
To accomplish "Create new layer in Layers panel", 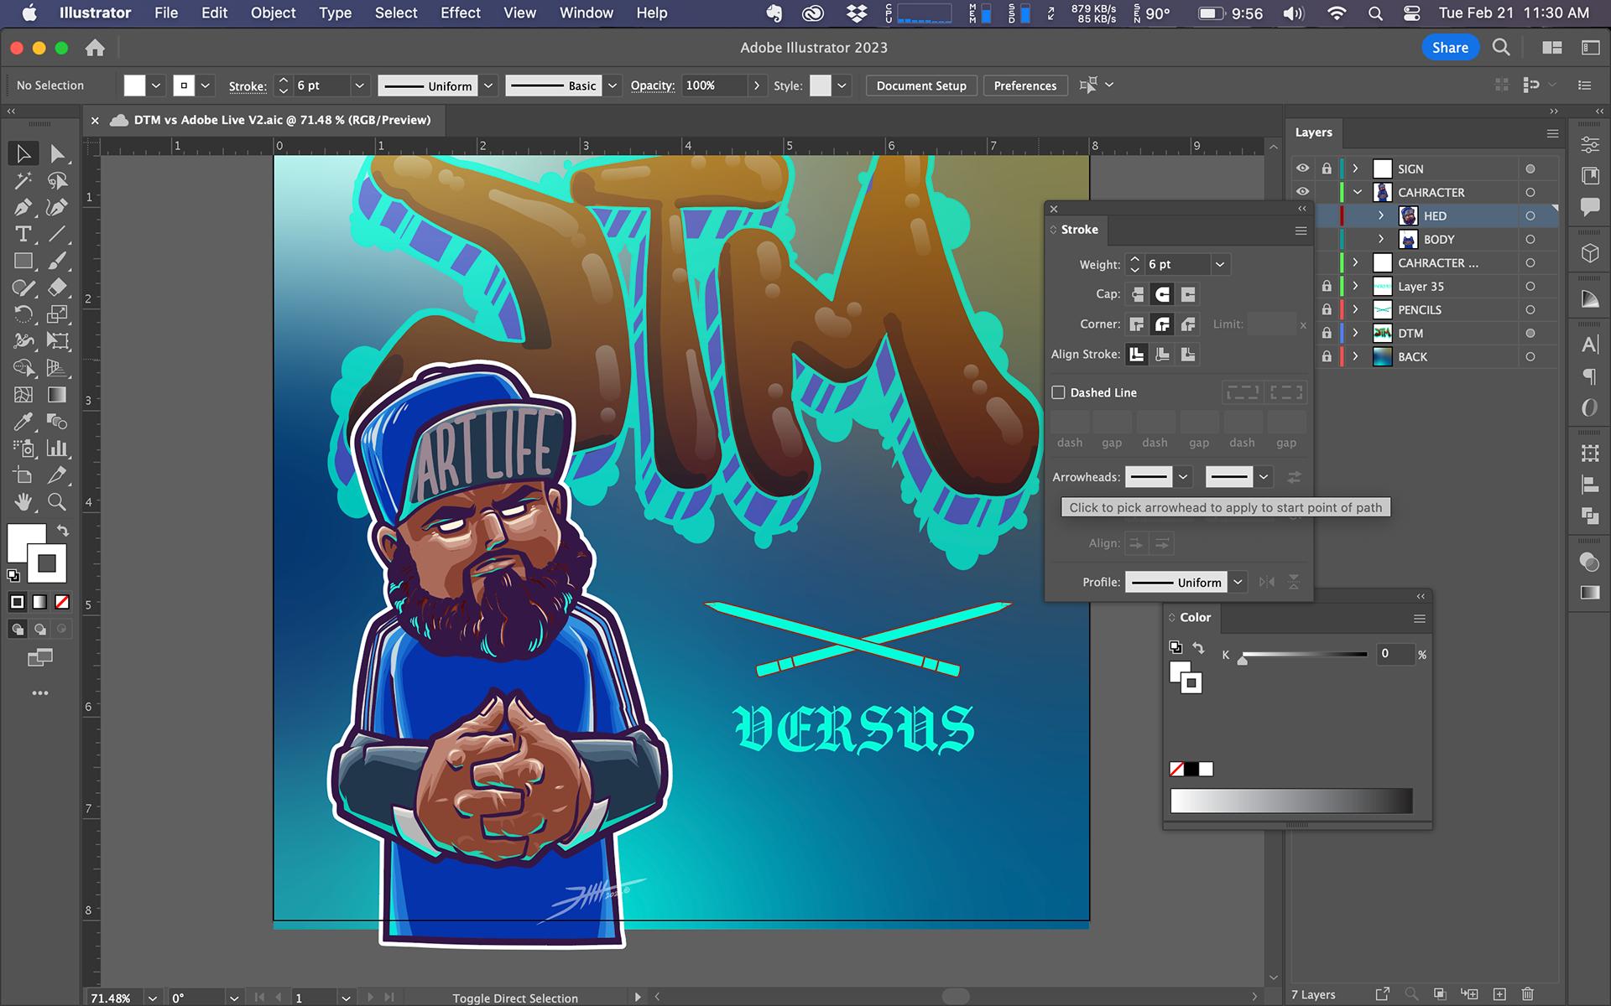I will coord(1499,994).
